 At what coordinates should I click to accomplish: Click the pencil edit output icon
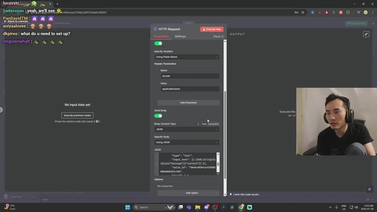tap(366, 34)
